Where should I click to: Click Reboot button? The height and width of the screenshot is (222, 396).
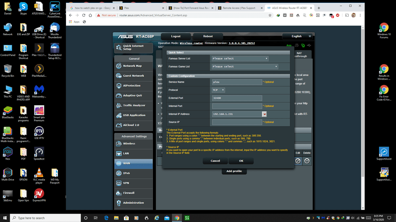[208, 36]
